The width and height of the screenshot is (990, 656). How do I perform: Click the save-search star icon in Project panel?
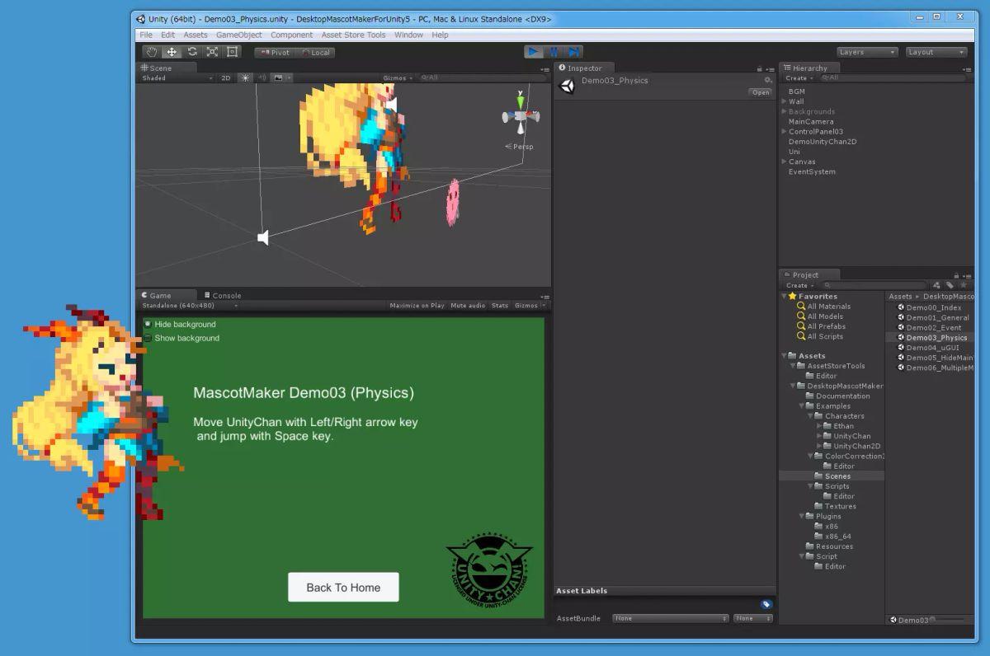pyautogui.click(x=963, y=285)
